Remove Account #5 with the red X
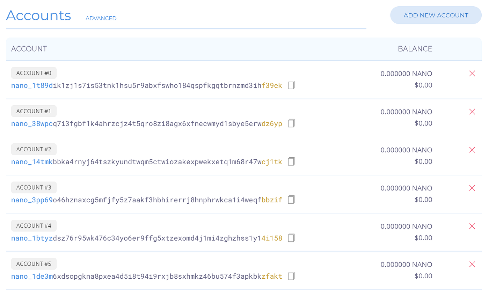This screenshot has width=489, height=294. [x=472, y=264]
